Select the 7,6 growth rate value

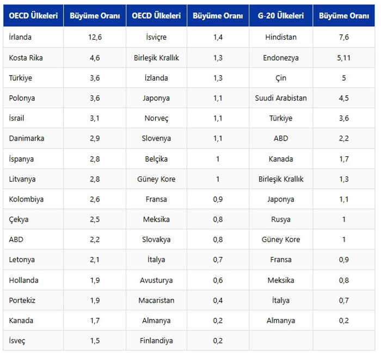click(x=343, y=37)
